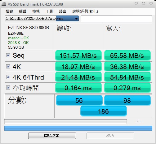This screenshot has width=156, height=144.
Task: Click the total score 186 box
Action: point(104,111)
